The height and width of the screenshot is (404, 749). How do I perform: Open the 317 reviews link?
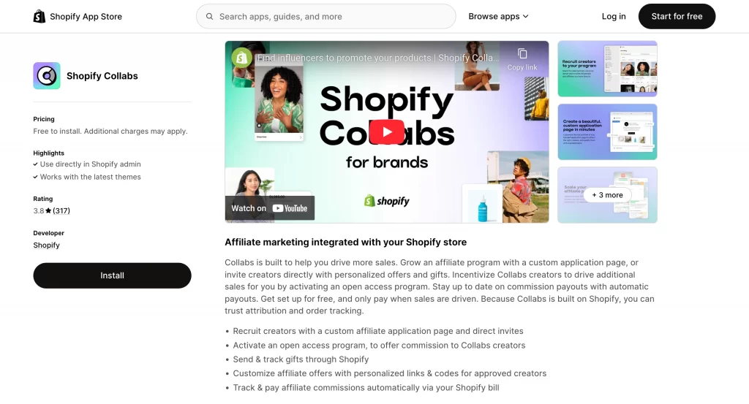[61, 210]
